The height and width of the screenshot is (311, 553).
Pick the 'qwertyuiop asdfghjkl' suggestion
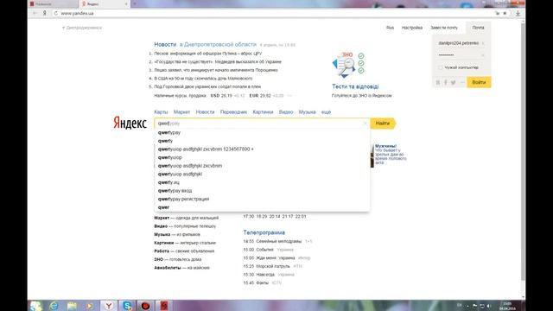[x=262, y=175]
